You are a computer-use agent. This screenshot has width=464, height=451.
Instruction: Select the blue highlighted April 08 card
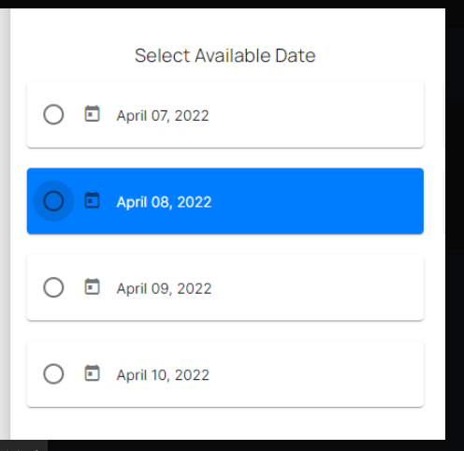225,201
